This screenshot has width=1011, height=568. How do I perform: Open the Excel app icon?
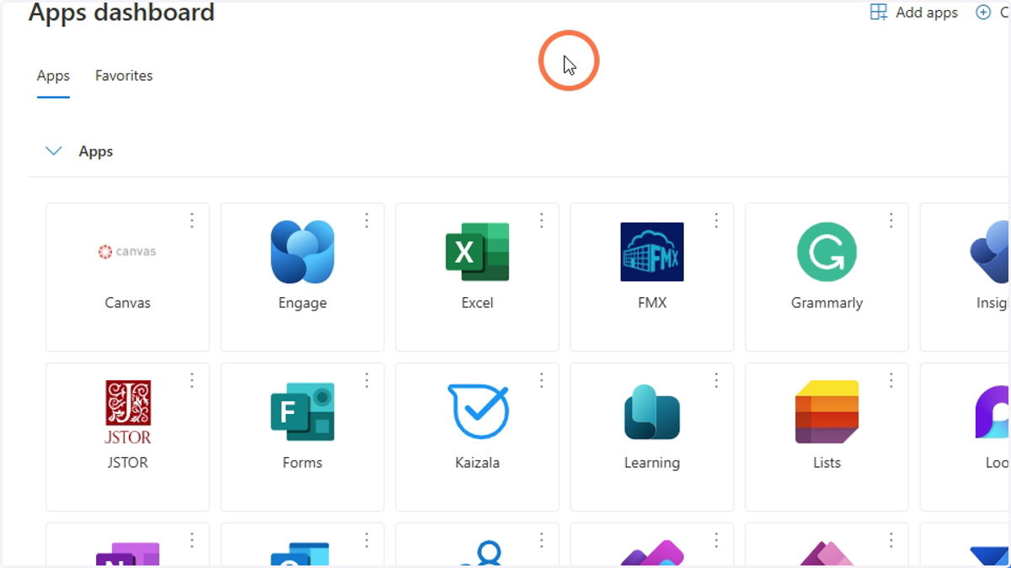point(477,252)
